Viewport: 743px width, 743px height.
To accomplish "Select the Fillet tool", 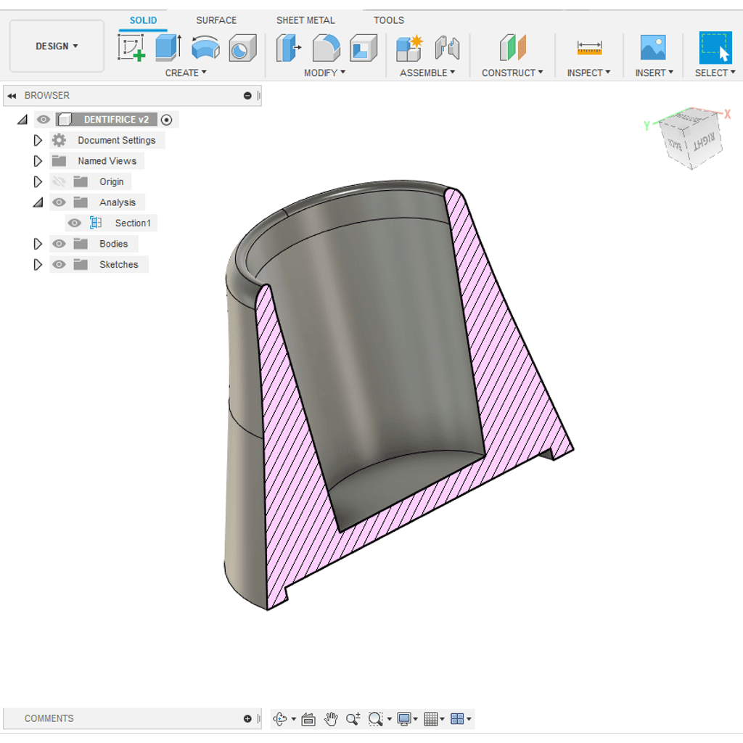I will point(326,47).
